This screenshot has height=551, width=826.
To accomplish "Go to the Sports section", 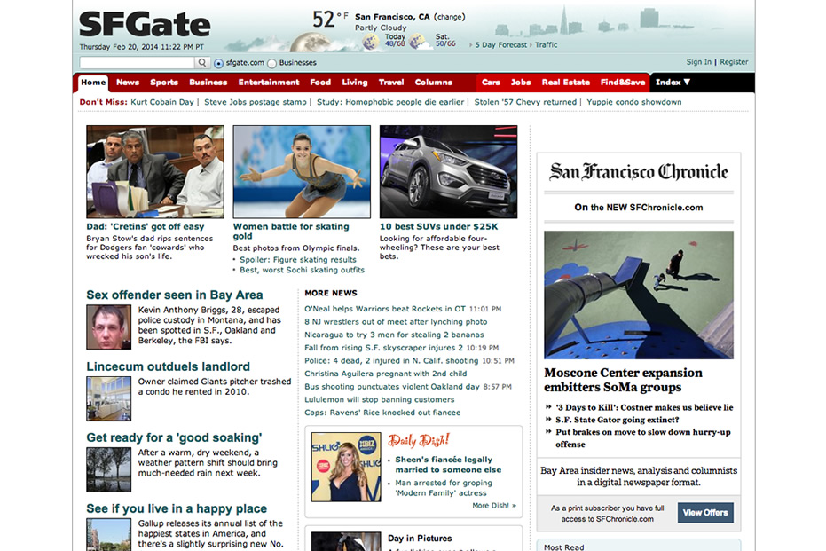I will (164, 83).
